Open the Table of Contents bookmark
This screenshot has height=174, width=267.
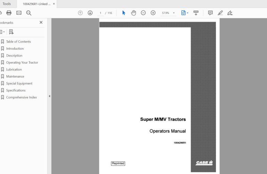[18, 41]
